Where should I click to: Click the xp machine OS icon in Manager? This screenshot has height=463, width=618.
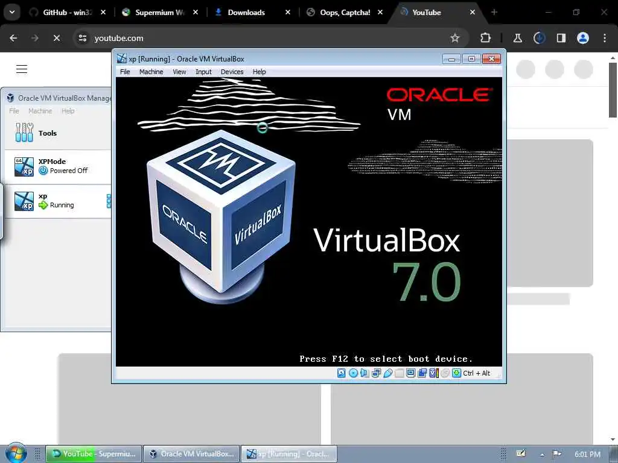pyautogui.click(x=24, y=201)
